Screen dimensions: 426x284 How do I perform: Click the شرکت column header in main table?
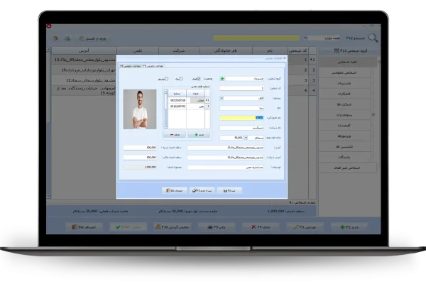pos(179,50)
